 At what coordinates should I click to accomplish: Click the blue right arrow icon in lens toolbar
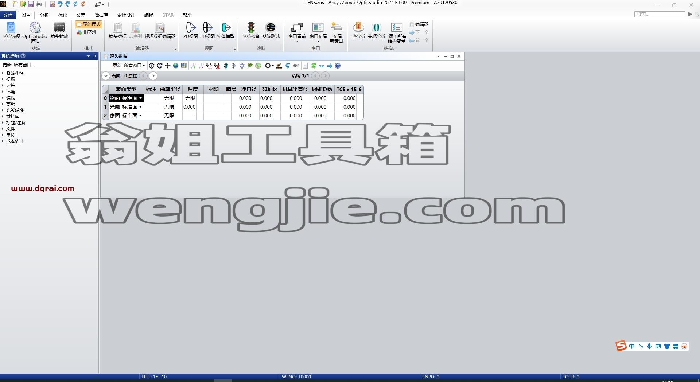coord(330,66)
